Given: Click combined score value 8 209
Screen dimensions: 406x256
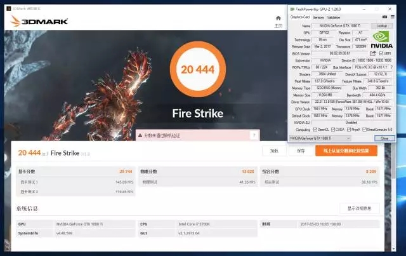Looking at the screenshot, I should (371, 172).
